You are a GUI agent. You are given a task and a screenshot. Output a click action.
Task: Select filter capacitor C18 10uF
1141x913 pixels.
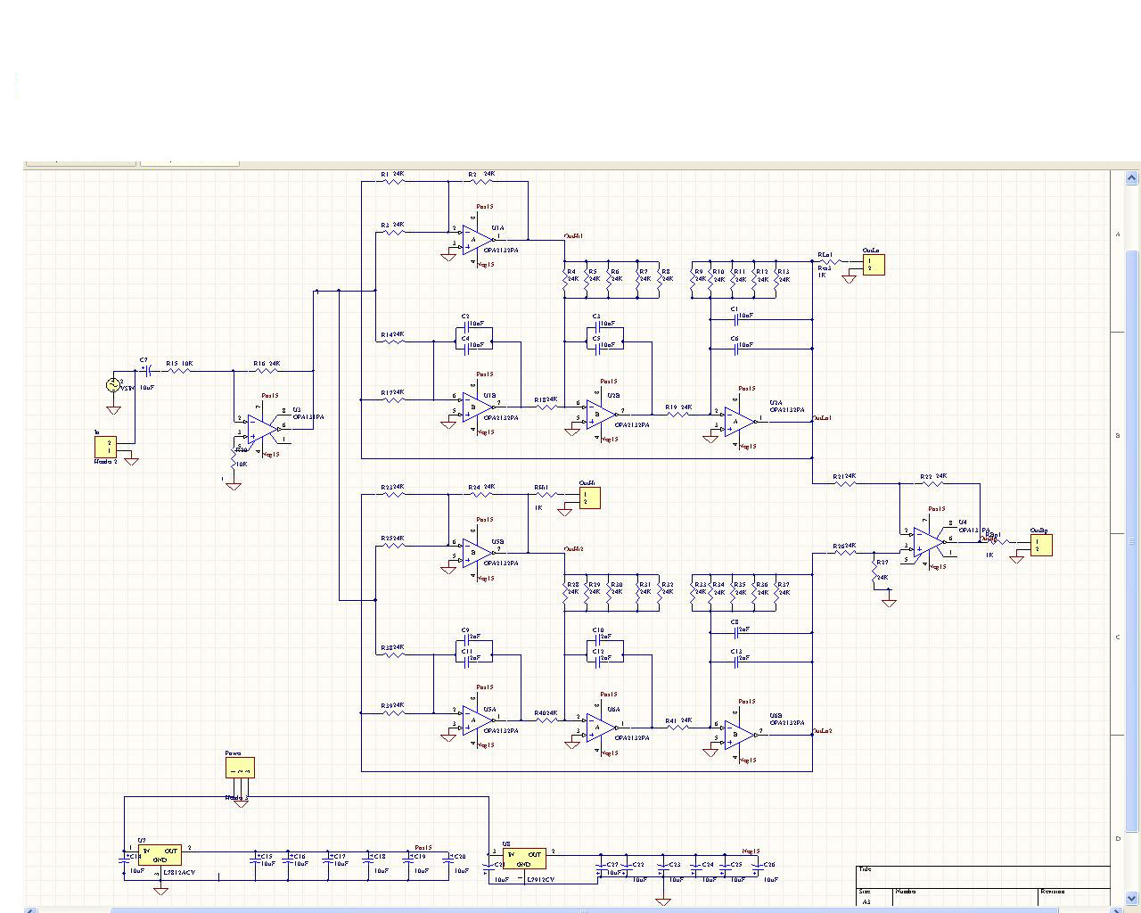tap(367, 860)
